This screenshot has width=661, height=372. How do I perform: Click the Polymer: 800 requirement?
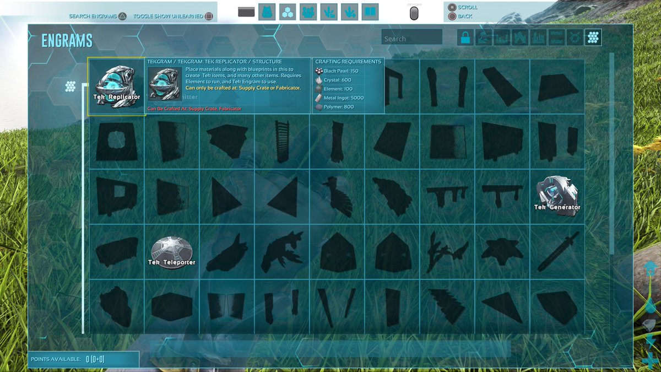(334, 107)
